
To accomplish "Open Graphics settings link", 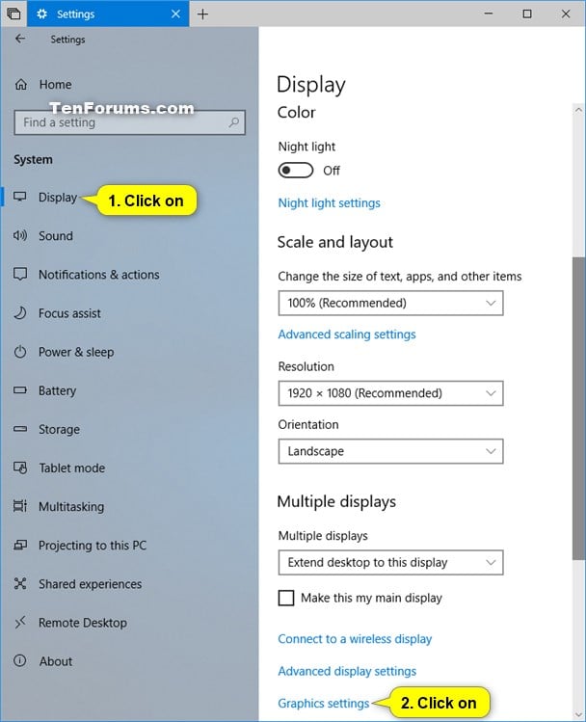I will point(324,704).
